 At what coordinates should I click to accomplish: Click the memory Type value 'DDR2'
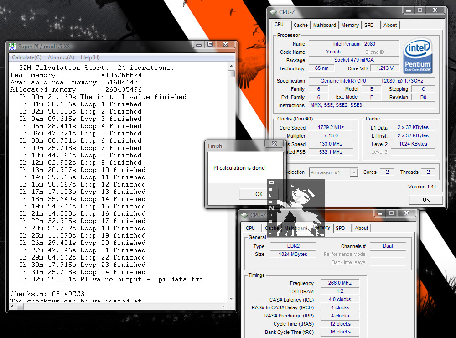coord(293,246)
